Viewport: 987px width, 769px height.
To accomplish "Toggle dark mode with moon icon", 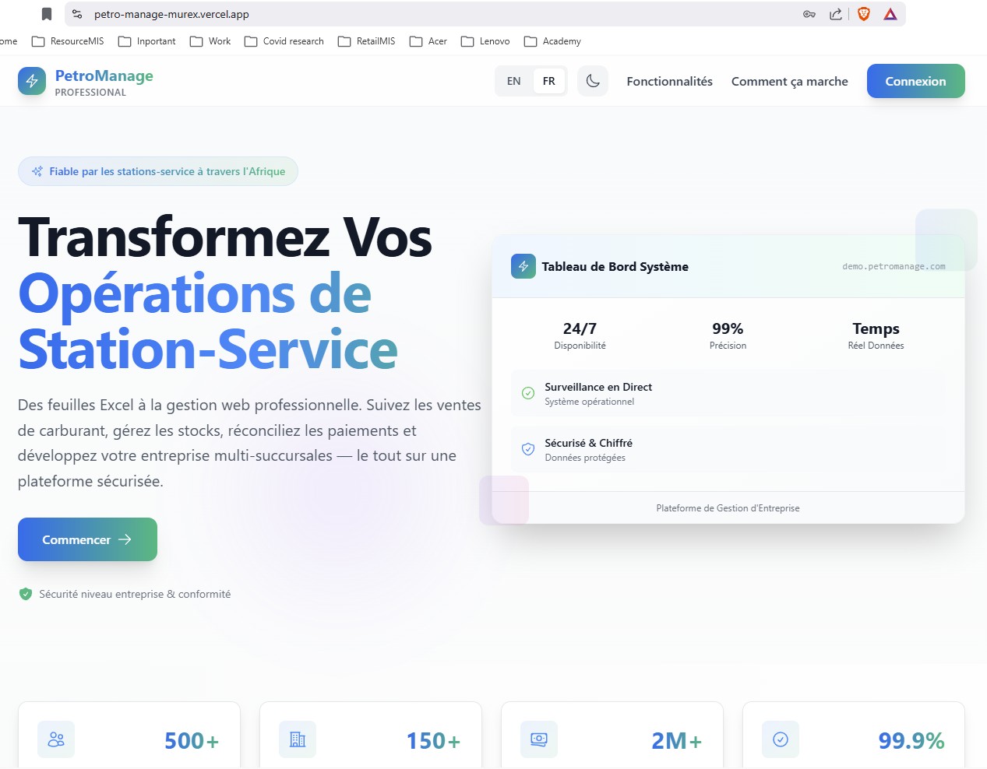I will click(x=593, y=81).
